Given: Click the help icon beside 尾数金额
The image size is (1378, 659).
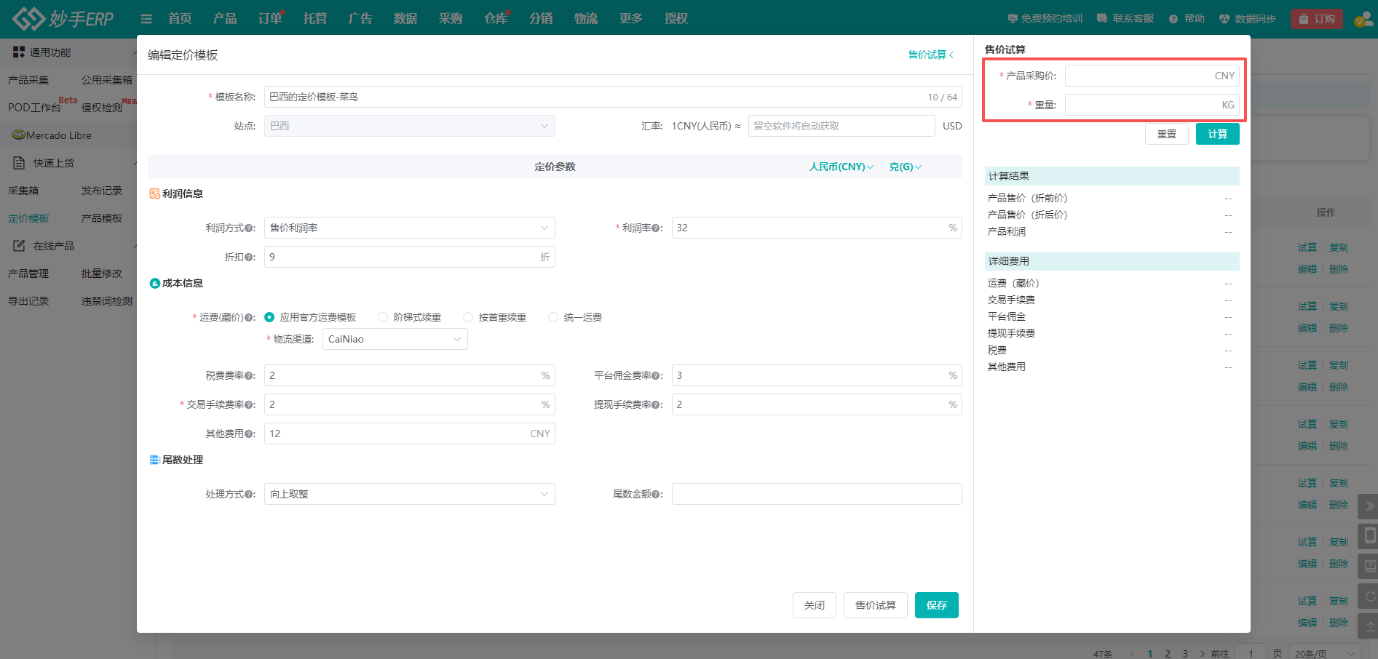Looking at the screenshot, I should [x=657, y=495].
